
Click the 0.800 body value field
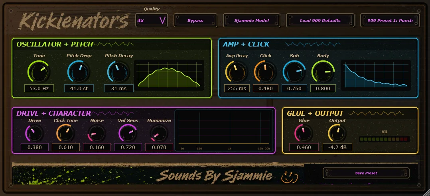click(323, 88)
